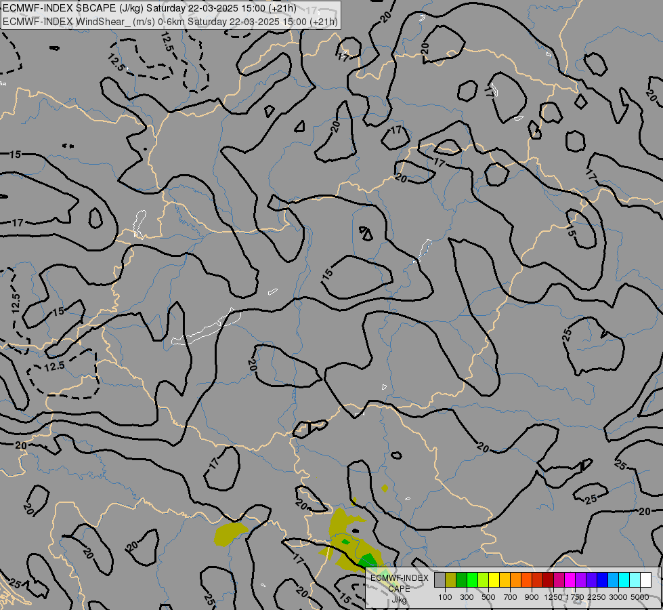Select the lime yellow-green legend swatch
Screen dimensions: 663x610
point(484,580)
